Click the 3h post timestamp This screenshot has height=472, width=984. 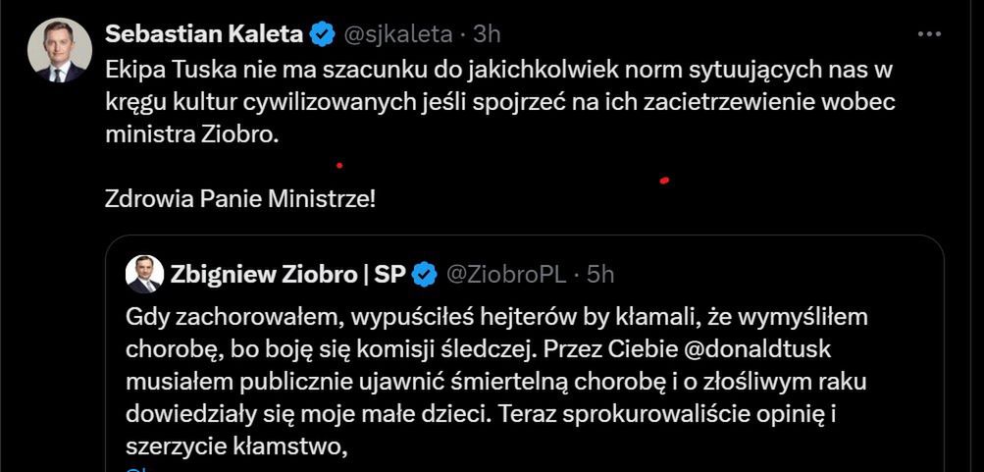(487, 34)
